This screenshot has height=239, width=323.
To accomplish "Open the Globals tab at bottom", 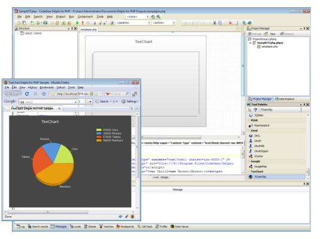I will click(x=90, y=226).
